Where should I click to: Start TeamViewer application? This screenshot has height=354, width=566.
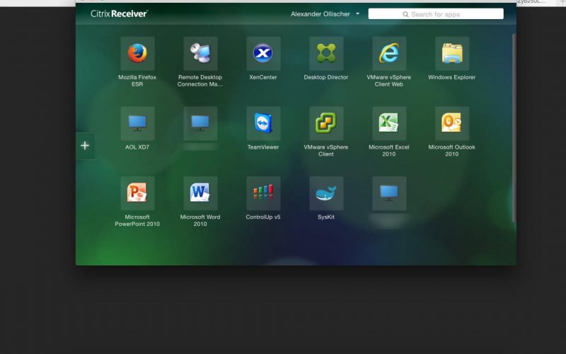[263, 124]
